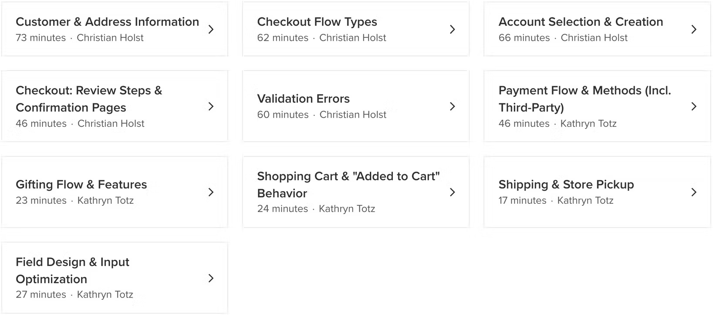Open the Validation Errors chevron arrow
Screen dimensions: 713x315
click(453, 106)
